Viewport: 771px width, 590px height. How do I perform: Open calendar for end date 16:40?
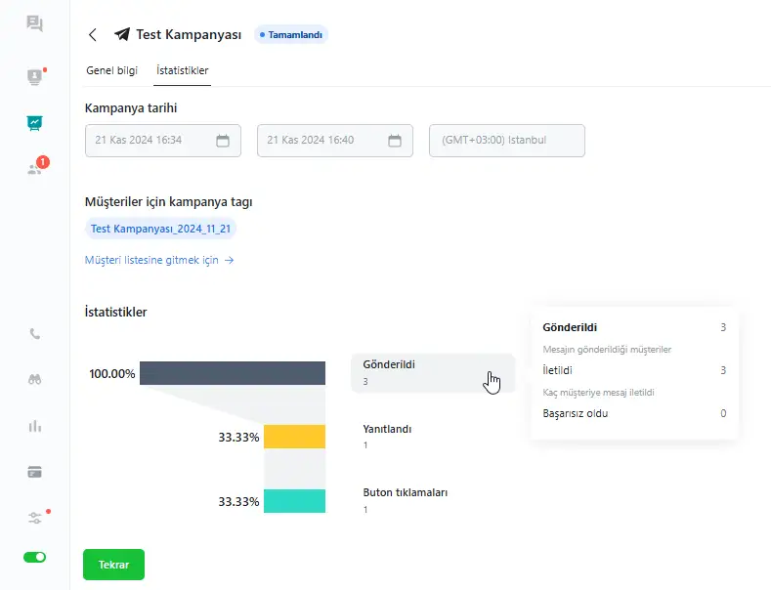394,141
